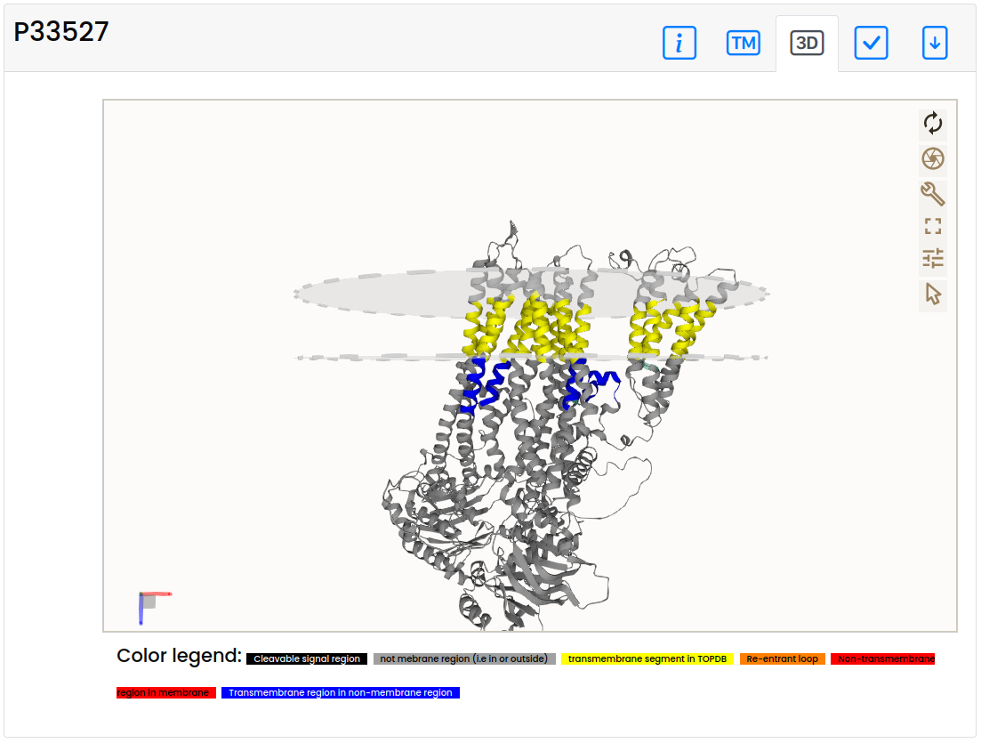Open the wrench settings panel
981x743 pixels.
click(932, 193)
